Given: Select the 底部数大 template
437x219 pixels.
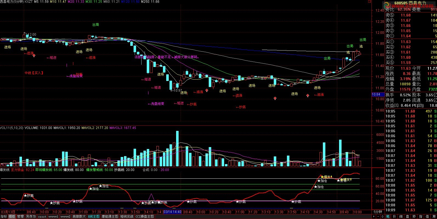Looking at the screenshot, I should click(79, 217).
